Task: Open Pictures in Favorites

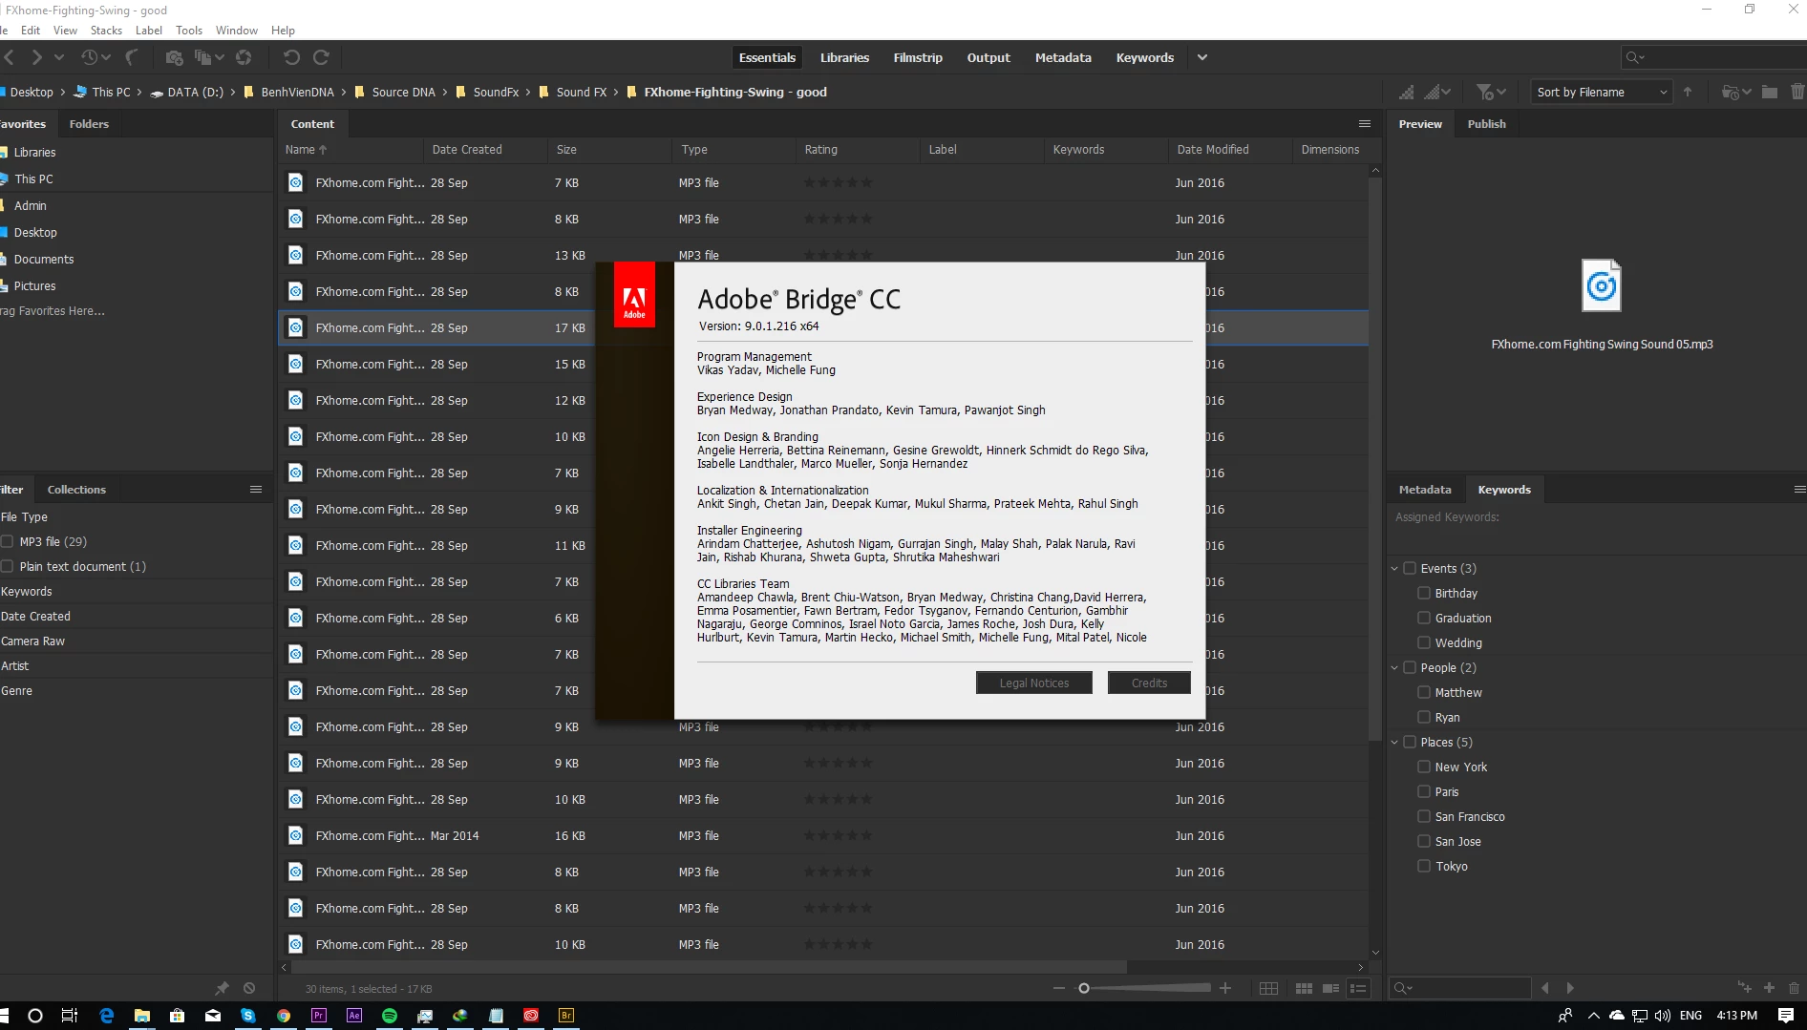Action: point(34,285)
